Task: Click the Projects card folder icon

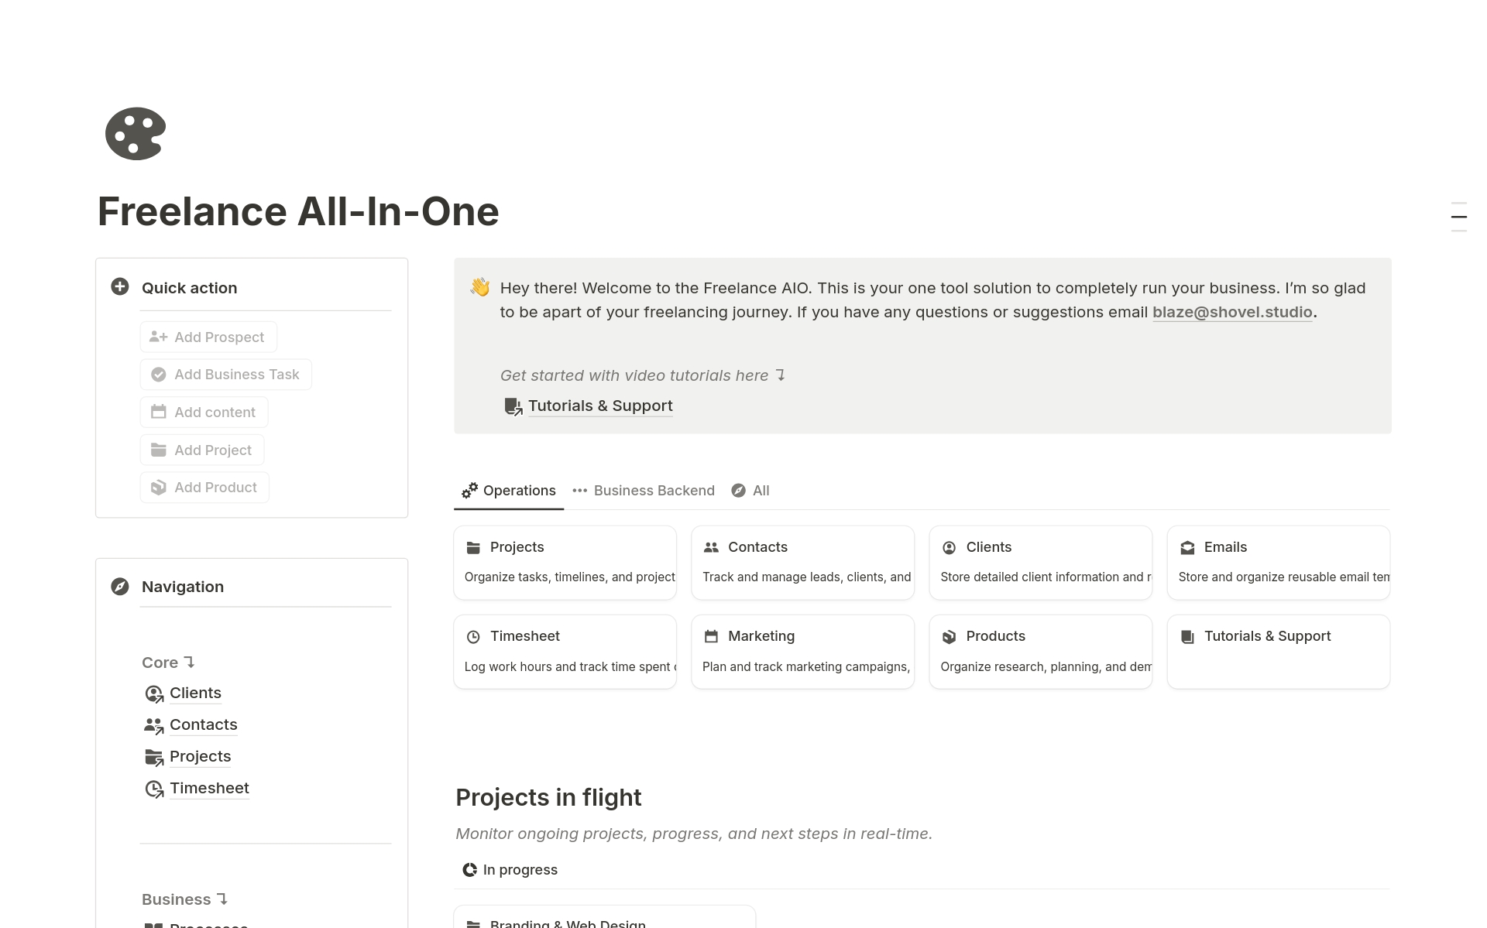Action: point(473,548)
